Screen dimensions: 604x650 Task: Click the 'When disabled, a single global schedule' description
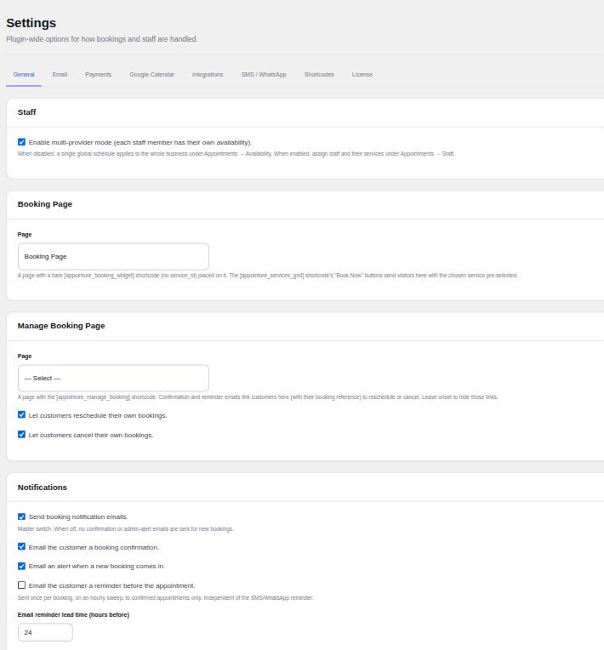click(236, 154)
